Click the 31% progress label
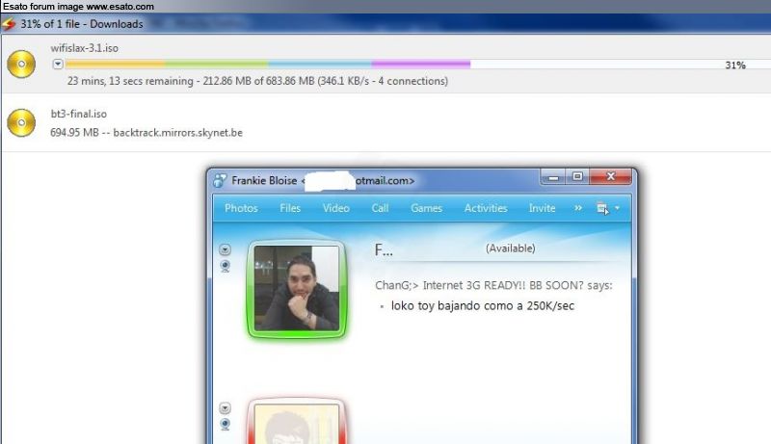771x444 pixels. [735, 65]
